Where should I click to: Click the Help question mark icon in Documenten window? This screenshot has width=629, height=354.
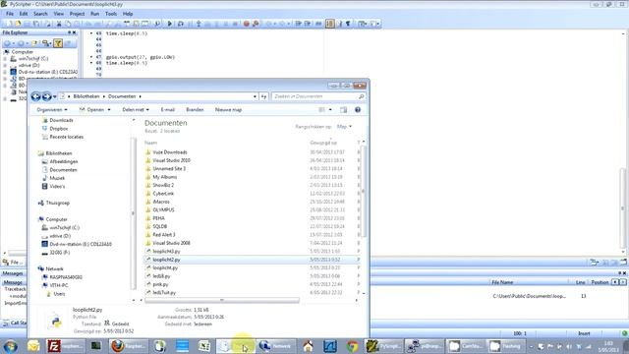click(358, 109)
